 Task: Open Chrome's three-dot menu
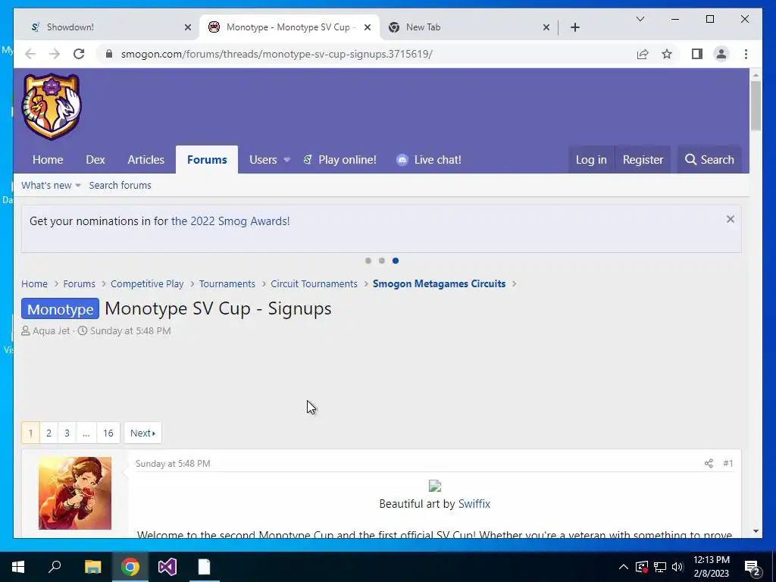(746, 54)
